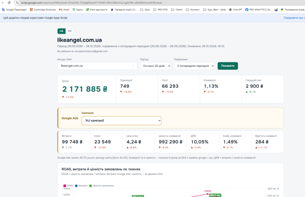Viewport: 305px width, 197px height.
Task: Click the -18,6% transactions change
Action: tap(126, 92)
